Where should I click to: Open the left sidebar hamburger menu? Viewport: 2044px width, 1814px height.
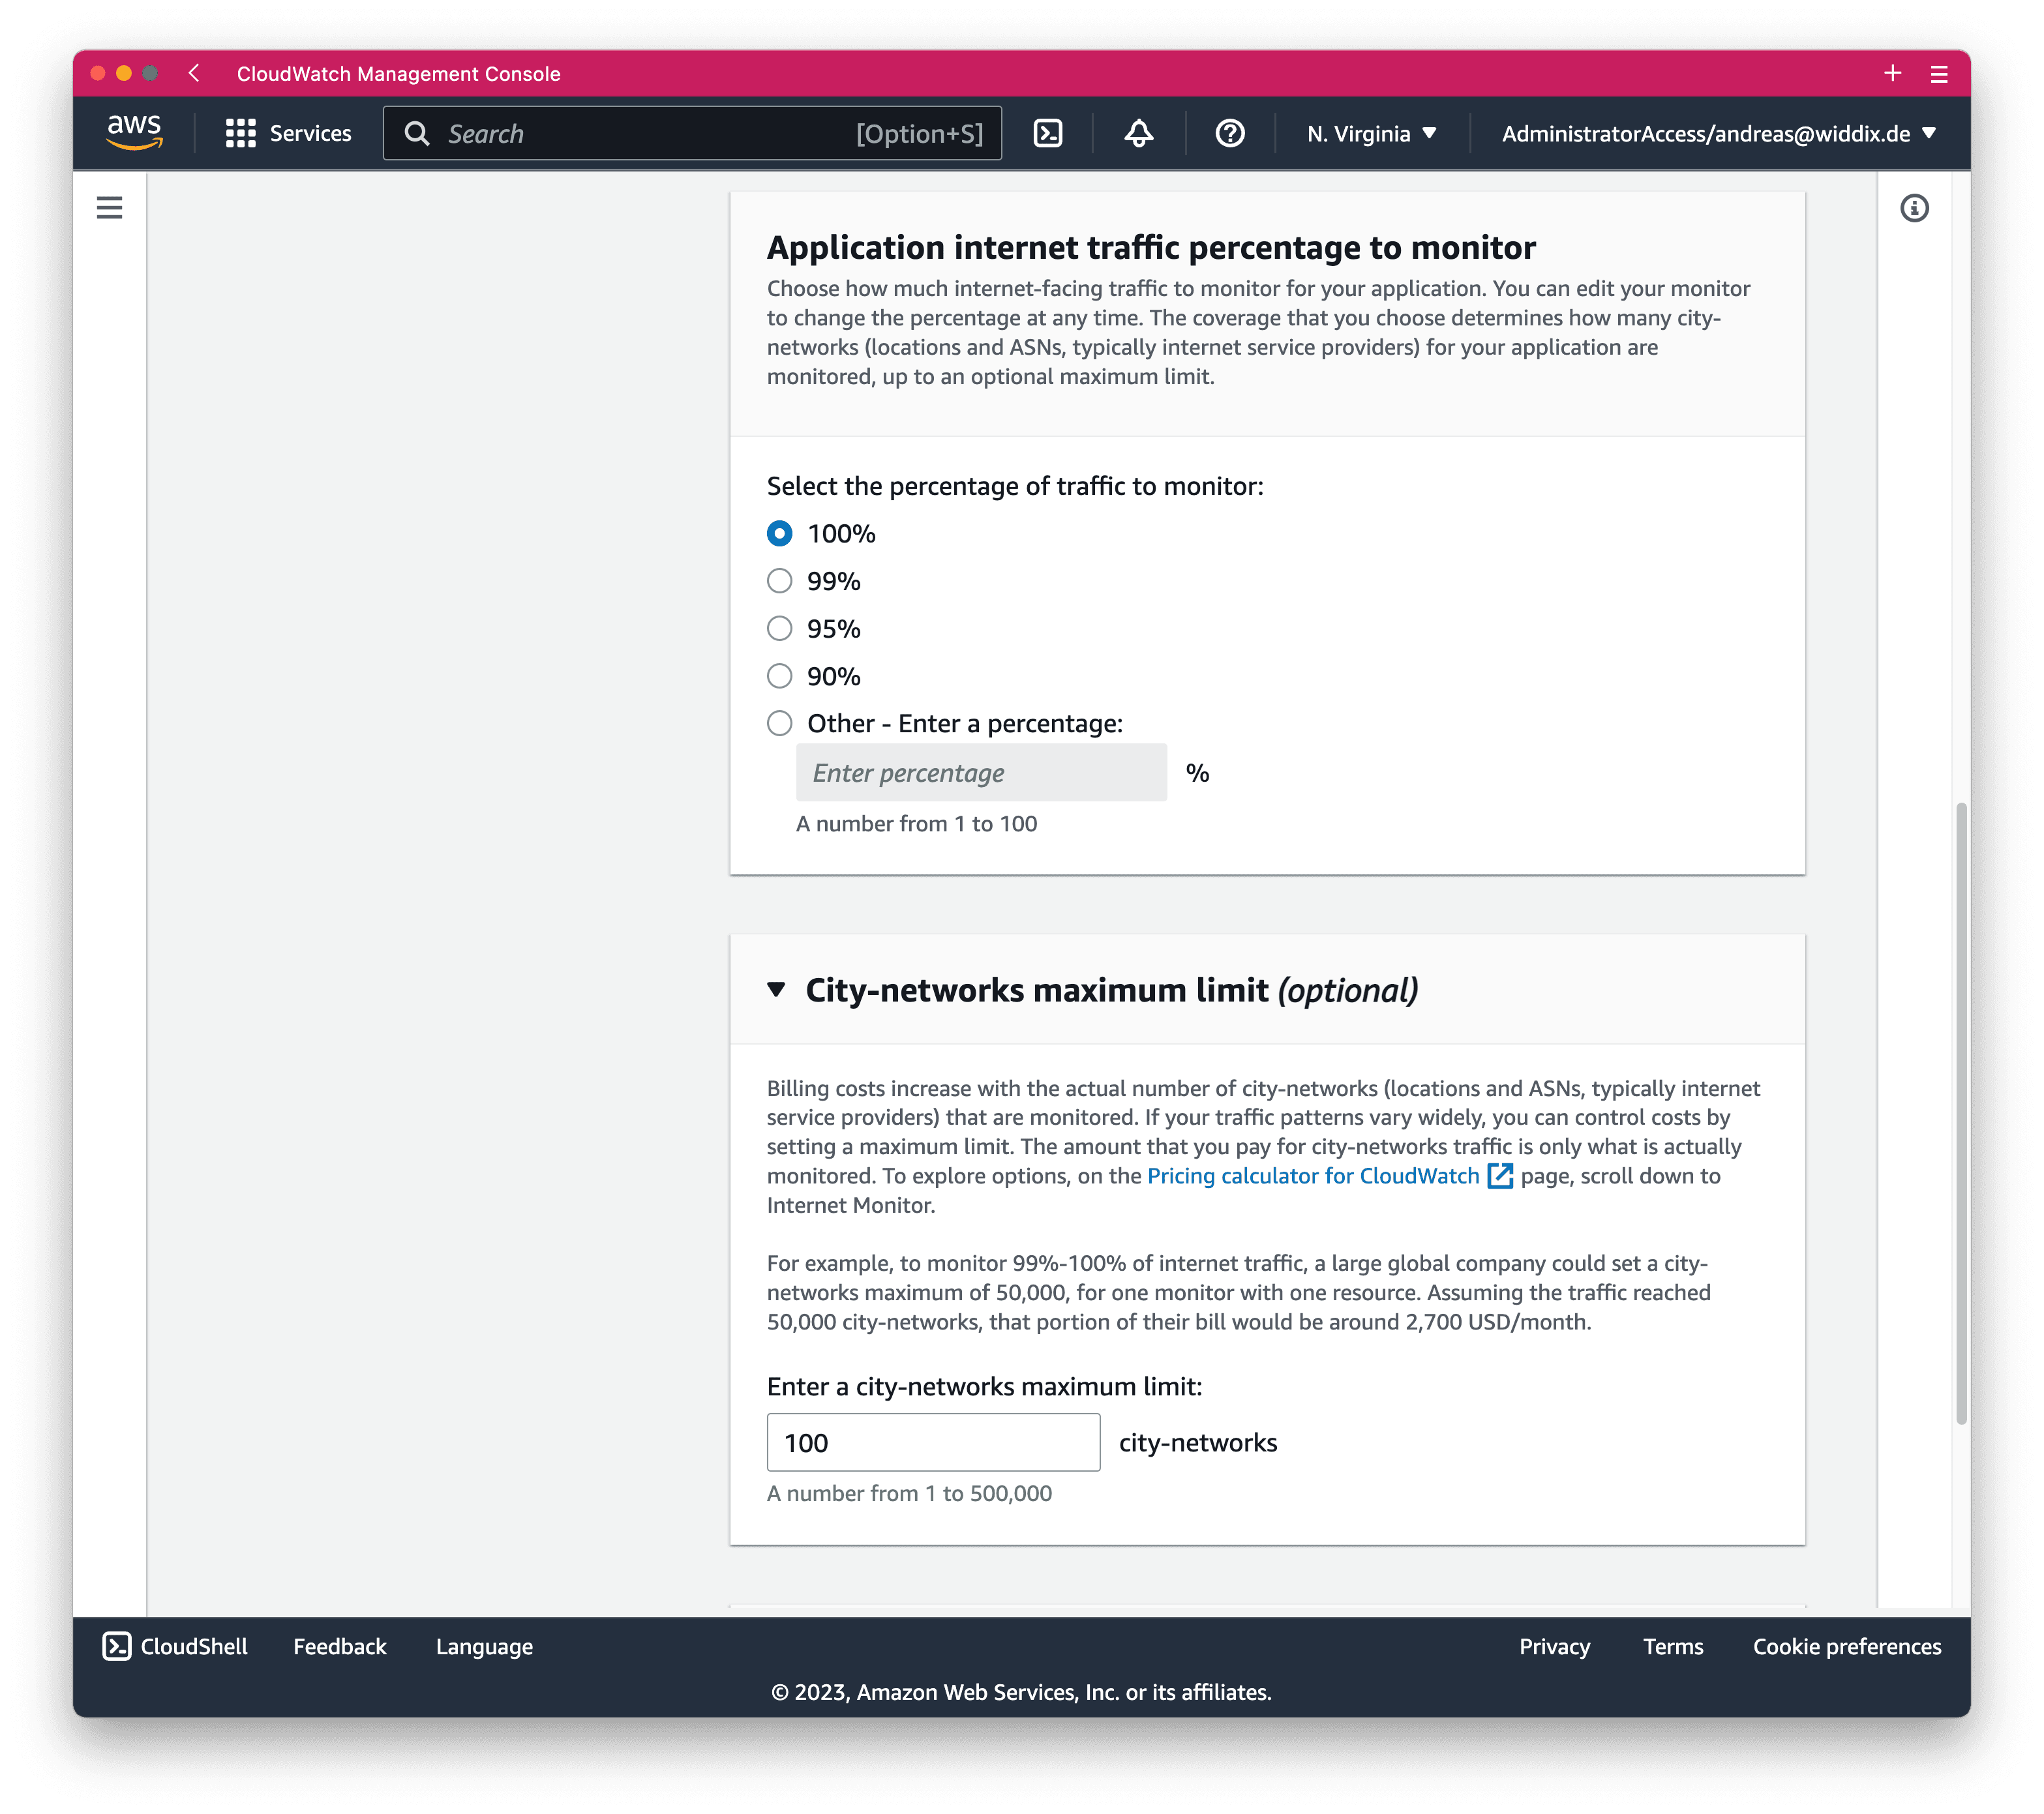tap(109, 207)
